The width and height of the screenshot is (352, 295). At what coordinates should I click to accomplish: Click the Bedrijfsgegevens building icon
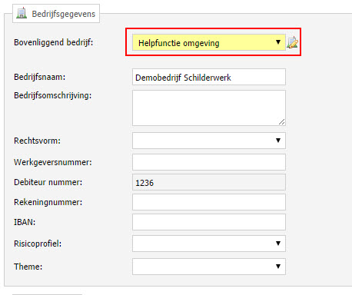(x=22, y=13)
